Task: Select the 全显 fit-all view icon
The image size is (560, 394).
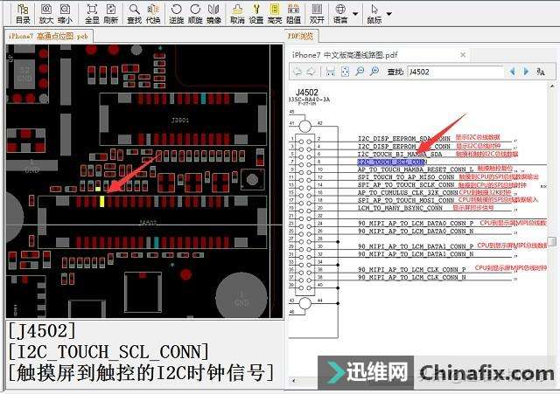Action: pos(92,14)
